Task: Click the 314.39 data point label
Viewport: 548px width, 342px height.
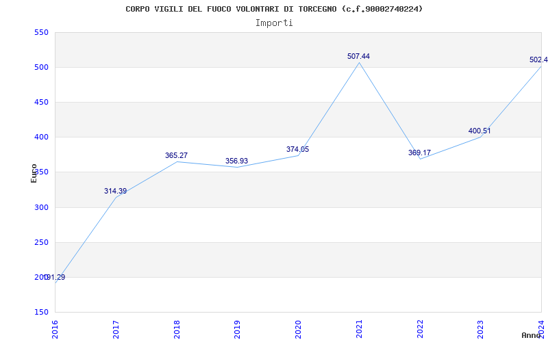Action: [x=115, y=191]
